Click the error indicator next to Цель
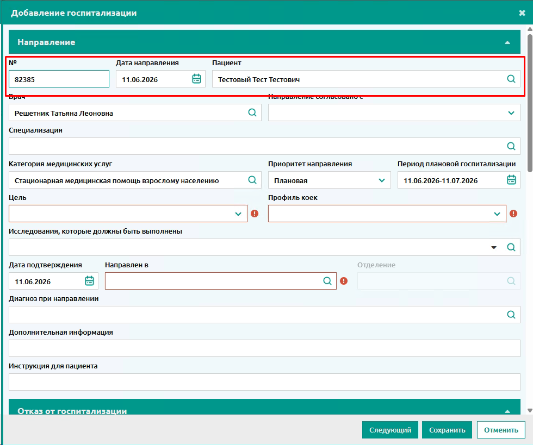Viewport: 533px width, 445px height. 255,214
